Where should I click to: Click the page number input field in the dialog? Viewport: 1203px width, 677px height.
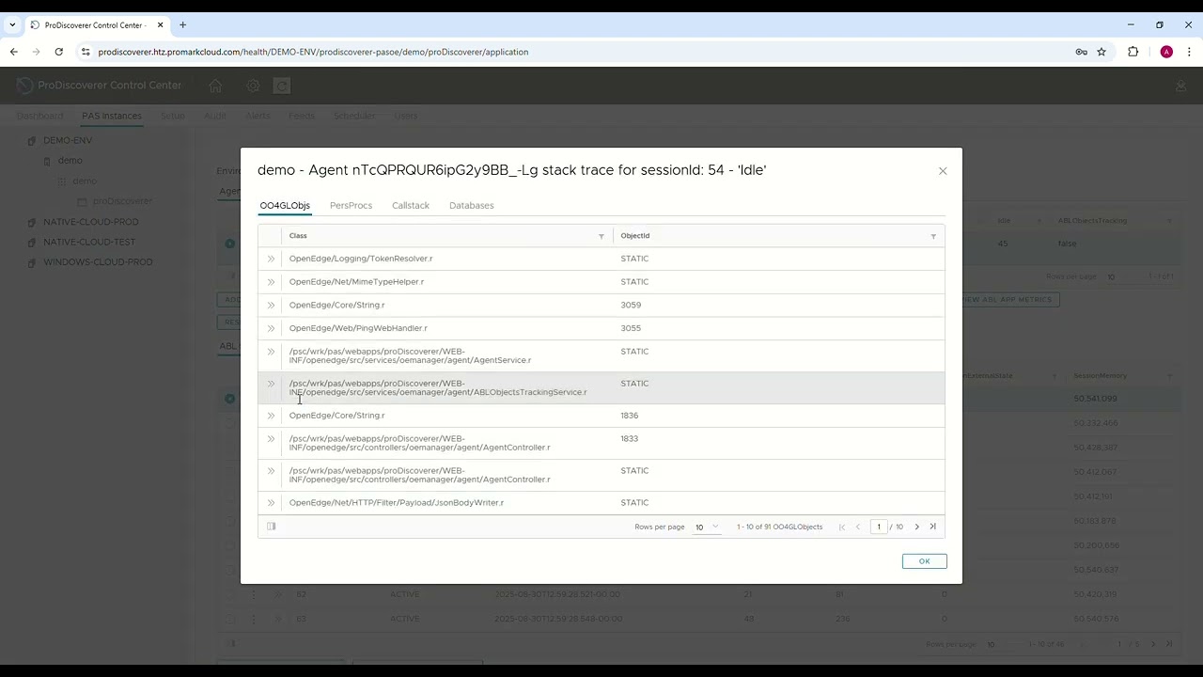tap(879, 527)
